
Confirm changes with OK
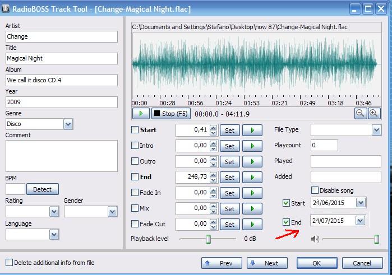tap(317, 263)
